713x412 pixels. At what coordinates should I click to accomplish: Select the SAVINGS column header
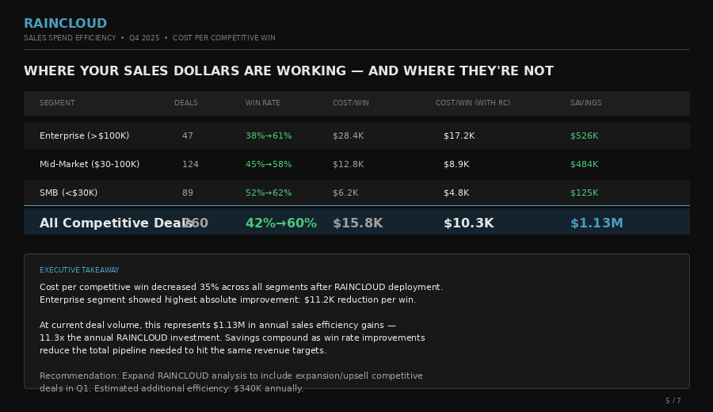point(585,103)
